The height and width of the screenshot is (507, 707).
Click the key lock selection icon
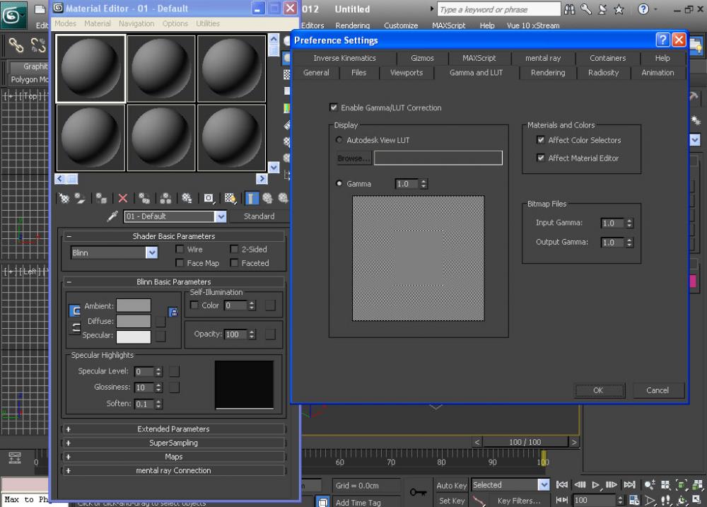[417, 492]
